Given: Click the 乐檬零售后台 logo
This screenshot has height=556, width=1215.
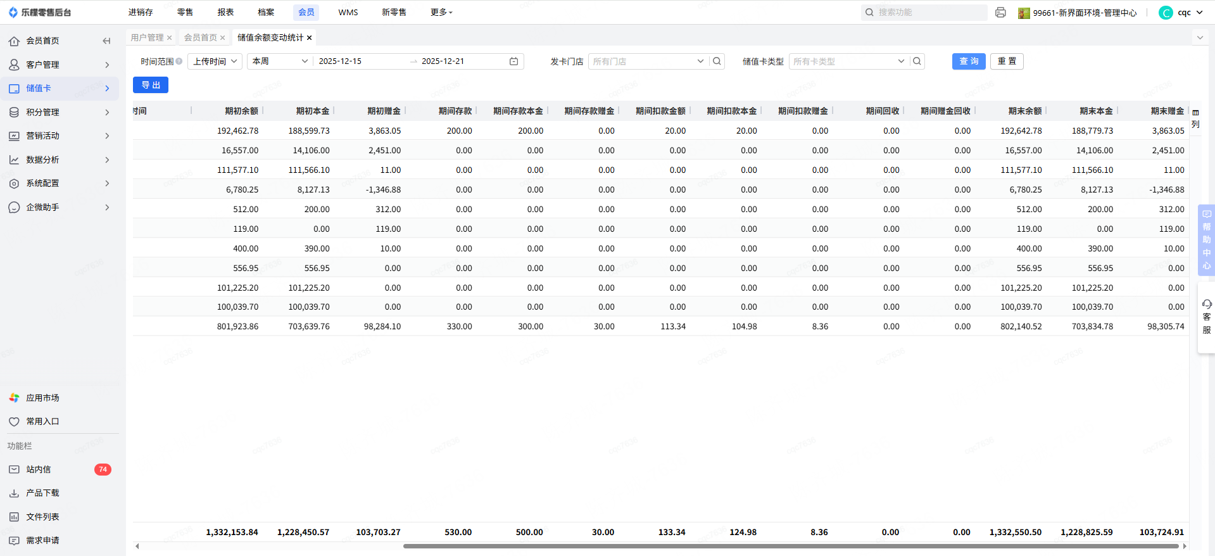Looking at the screenshot, I should pyautogui.click(x=40, y=13).
